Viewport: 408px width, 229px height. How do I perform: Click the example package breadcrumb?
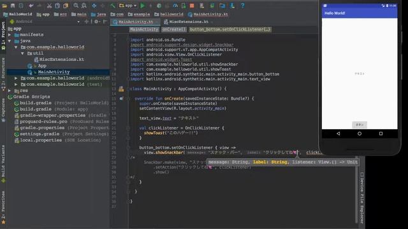pos(139,14)
